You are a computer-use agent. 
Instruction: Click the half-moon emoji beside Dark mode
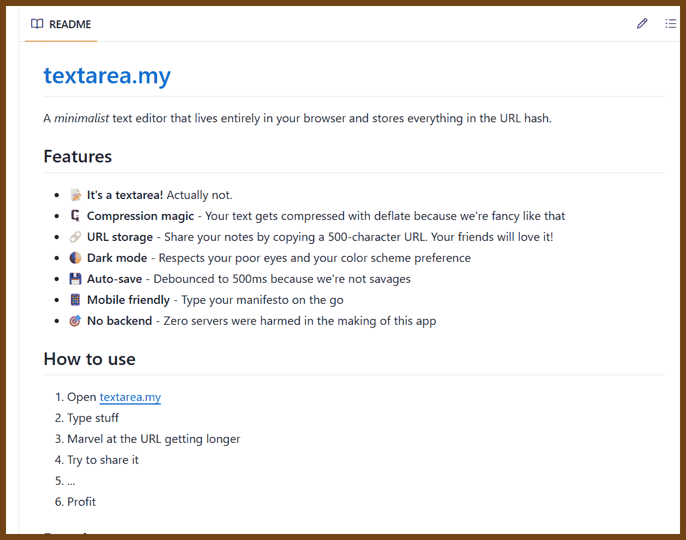pos(75,258)
